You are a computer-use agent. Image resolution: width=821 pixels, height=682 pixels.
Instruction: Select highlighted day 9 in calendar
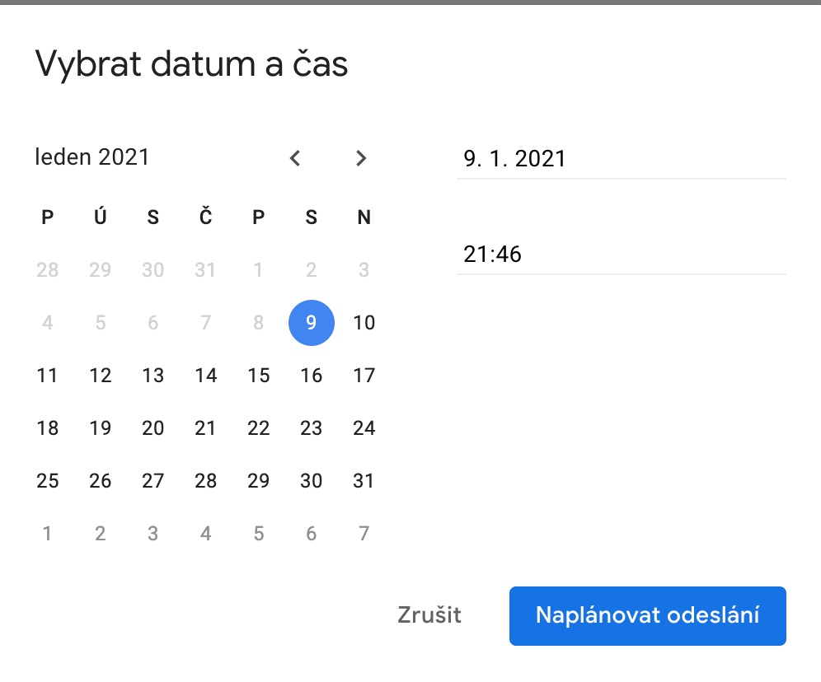point(311,323)
